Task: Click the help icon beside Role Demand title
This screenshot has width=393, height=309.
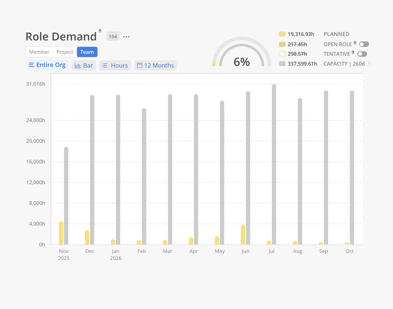Action: point(100,31)
